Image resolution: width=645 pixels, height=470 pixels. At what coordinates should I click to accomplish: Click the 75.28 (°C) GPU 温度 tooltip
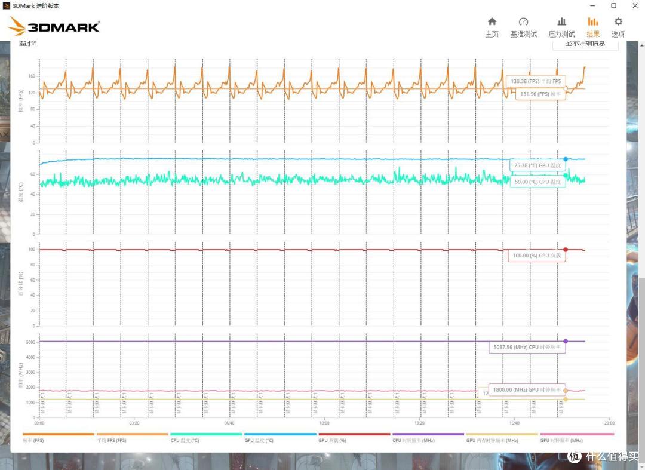tap(537, 165)
